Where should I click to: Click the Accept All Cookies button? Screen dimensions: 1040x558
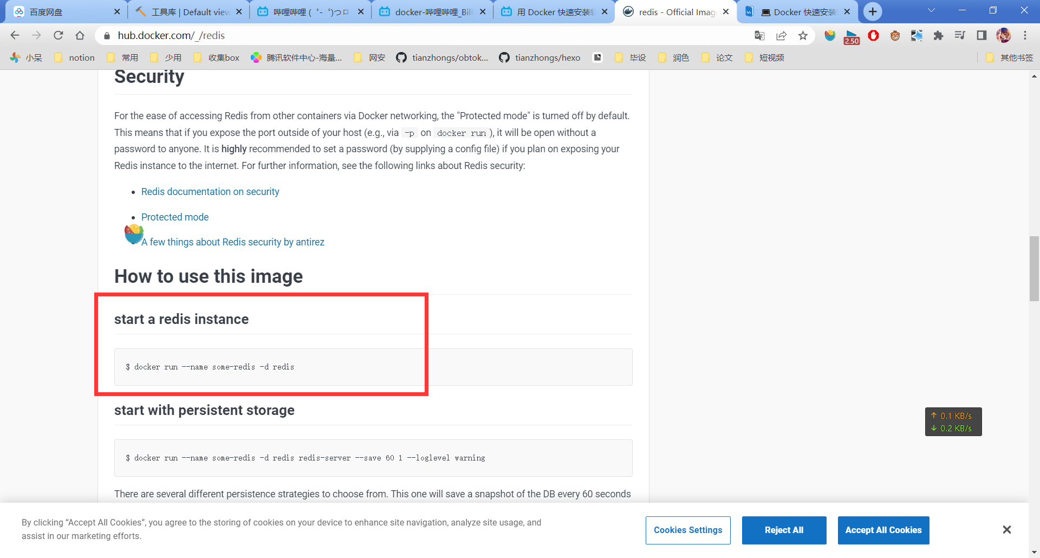[x=883, y=530]
